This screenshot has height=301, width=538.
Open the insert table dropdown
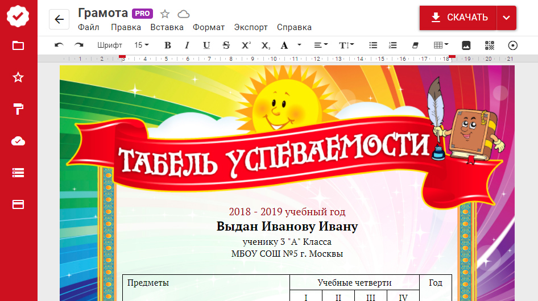[x=441, y=45]
